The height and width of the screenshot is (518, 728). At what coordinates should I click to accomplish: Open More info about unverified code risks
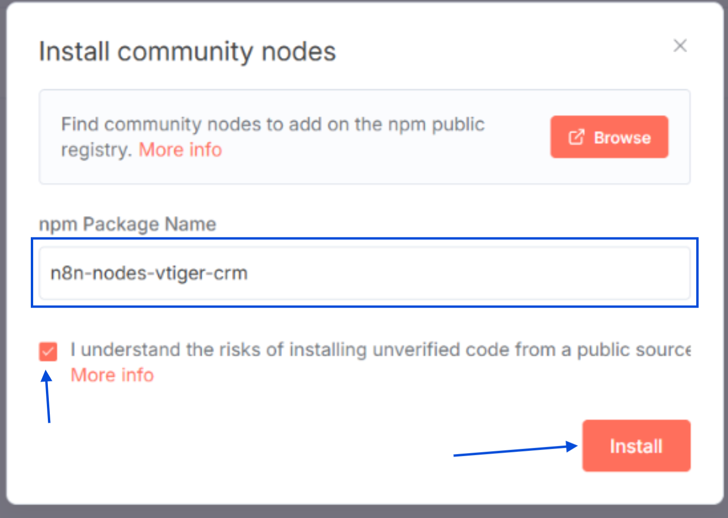click(112, 375)
